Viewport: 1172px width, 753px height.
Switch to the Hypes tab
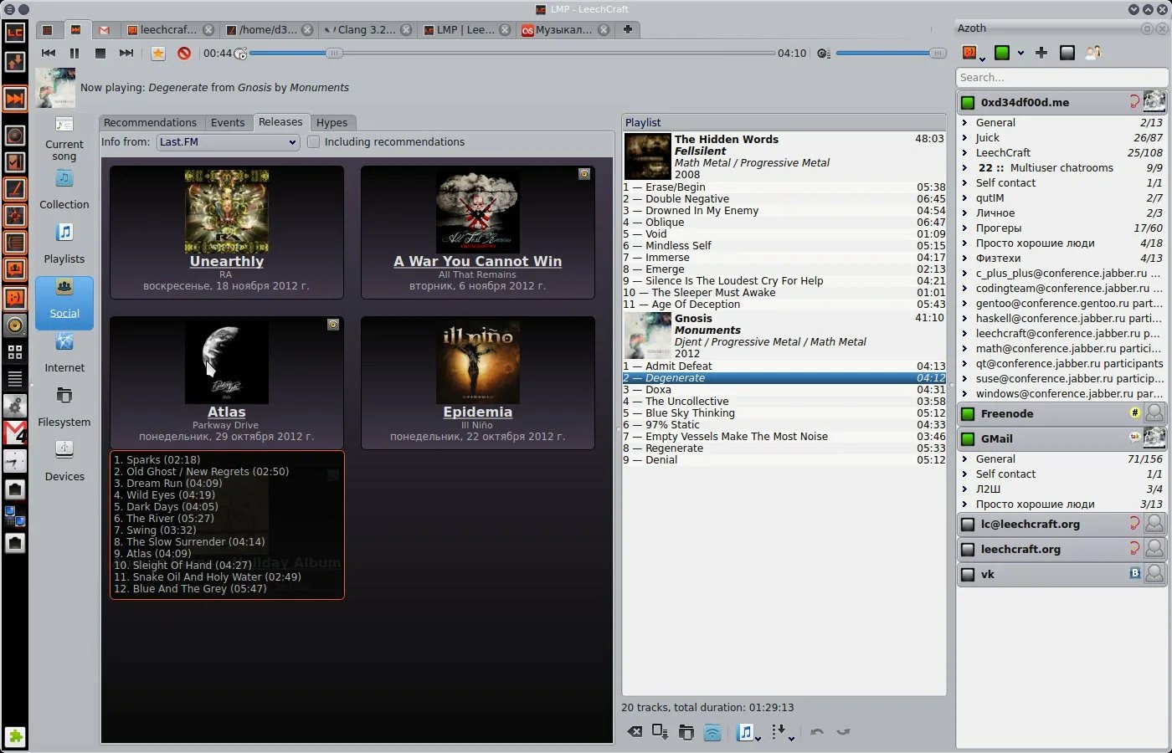tap(332, 122)
